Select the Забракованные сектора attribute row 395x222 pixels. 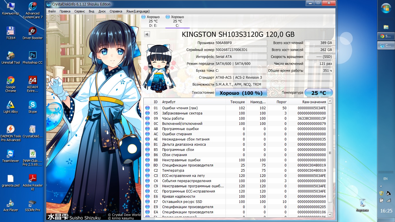click(236, 113)
